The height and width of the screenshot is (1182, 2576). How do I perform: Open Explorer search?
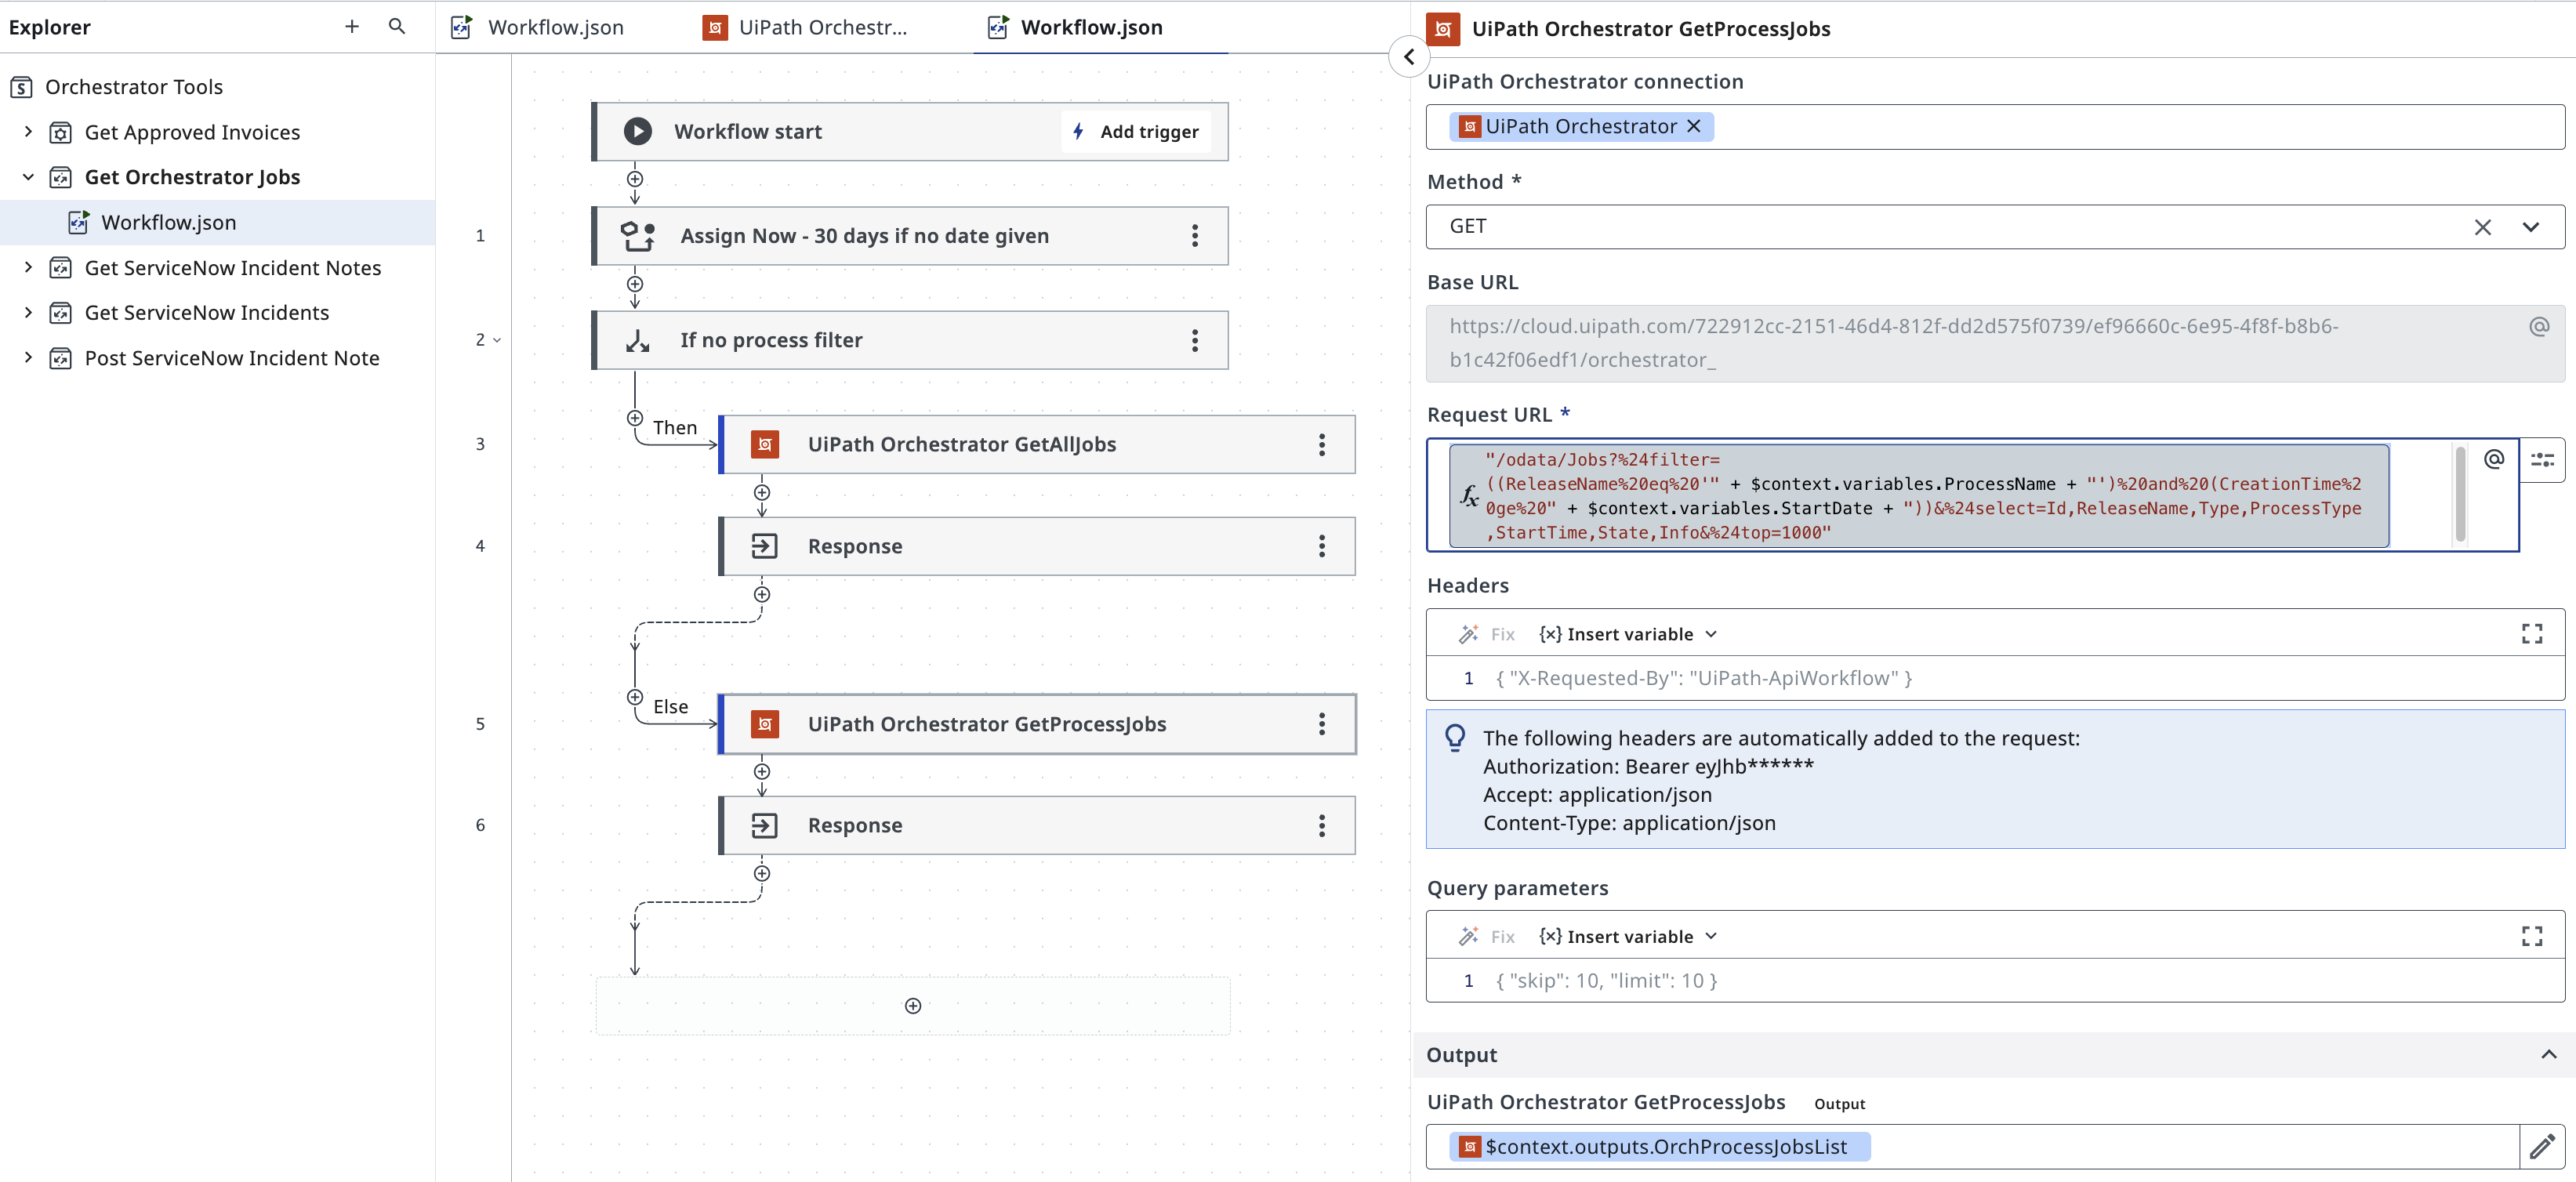pos(397,27)
